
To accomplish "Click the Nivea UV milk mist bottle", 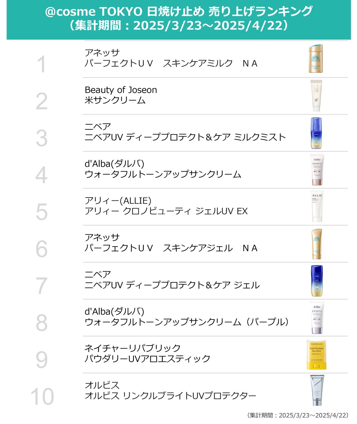I will pos(316,133).
